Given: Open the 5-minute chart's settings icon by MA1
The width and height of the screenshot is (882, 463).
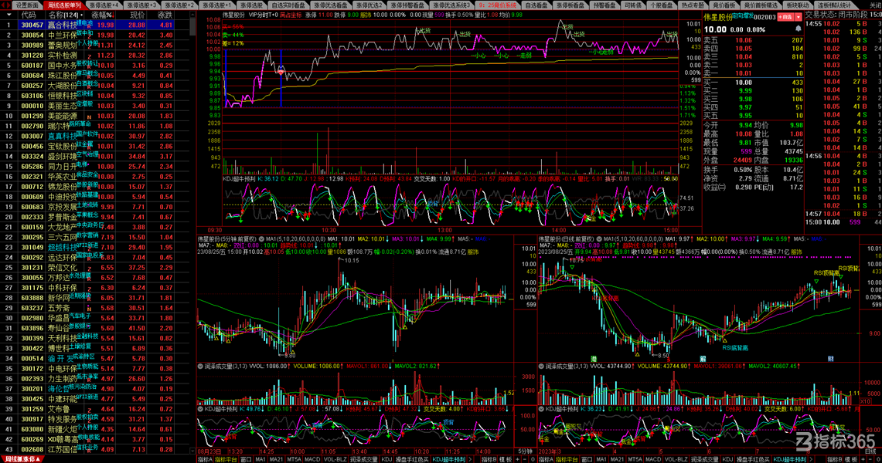Looking at the screenshot, I should [261, 239].
